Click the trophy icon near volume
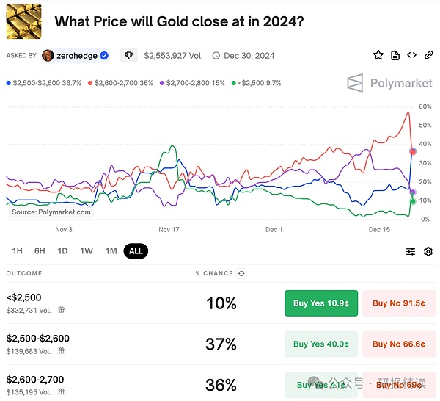 (128, 55)
